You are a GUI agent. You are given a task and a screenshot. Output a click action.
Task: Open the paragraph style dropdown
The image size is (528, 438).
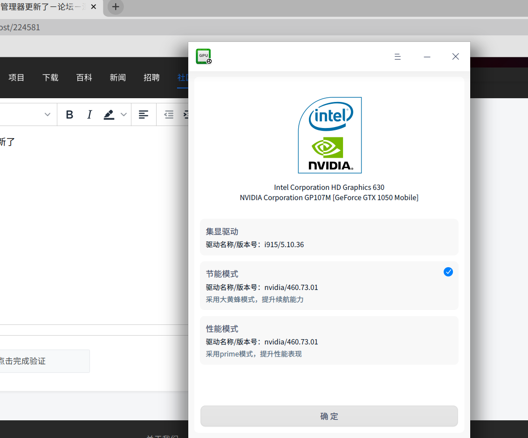(x=47, y=115)
